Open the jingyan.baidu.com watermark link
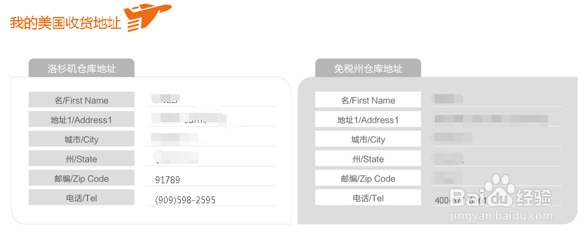 (x=501, y=217)
